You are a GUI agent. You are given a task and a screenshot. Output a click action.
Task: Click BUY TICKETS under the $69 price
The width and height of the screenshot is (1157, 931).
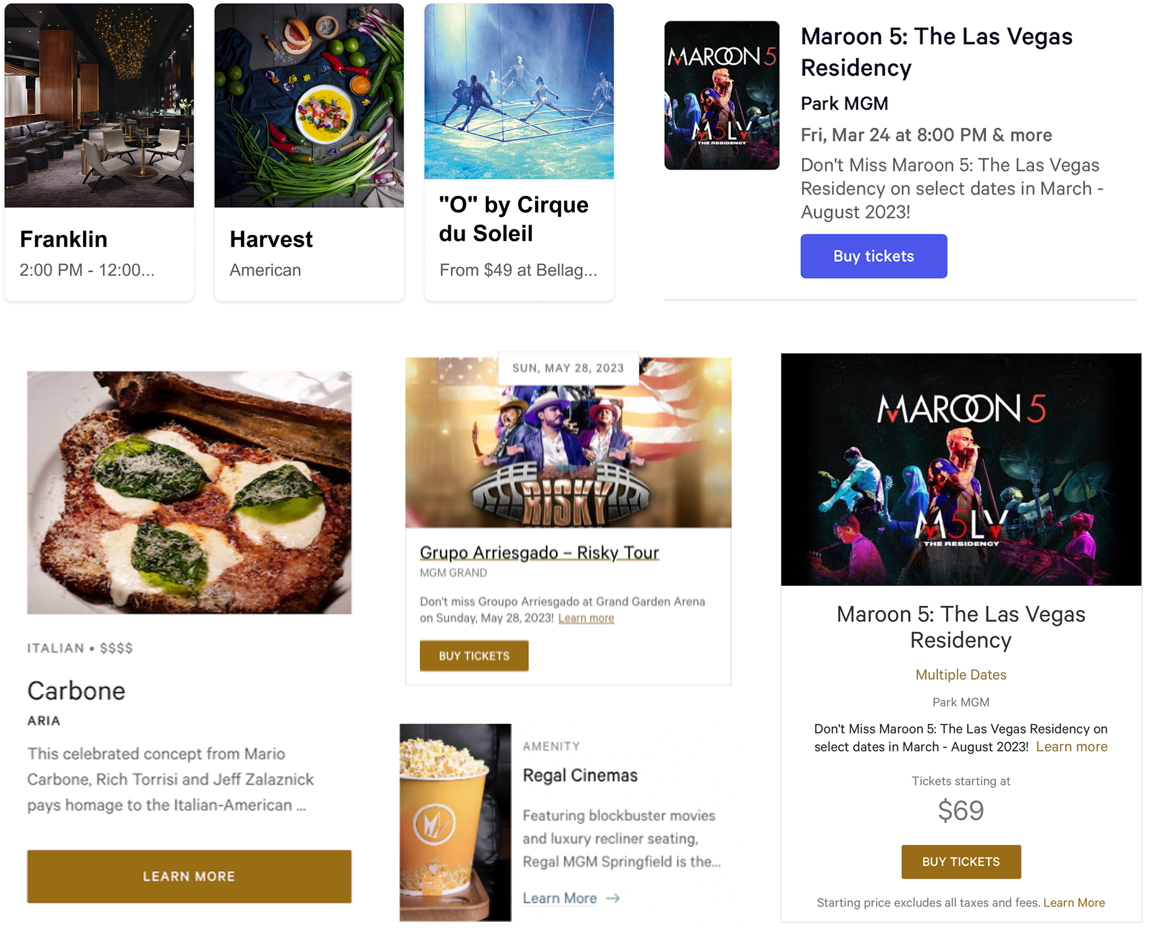point(961,862)
